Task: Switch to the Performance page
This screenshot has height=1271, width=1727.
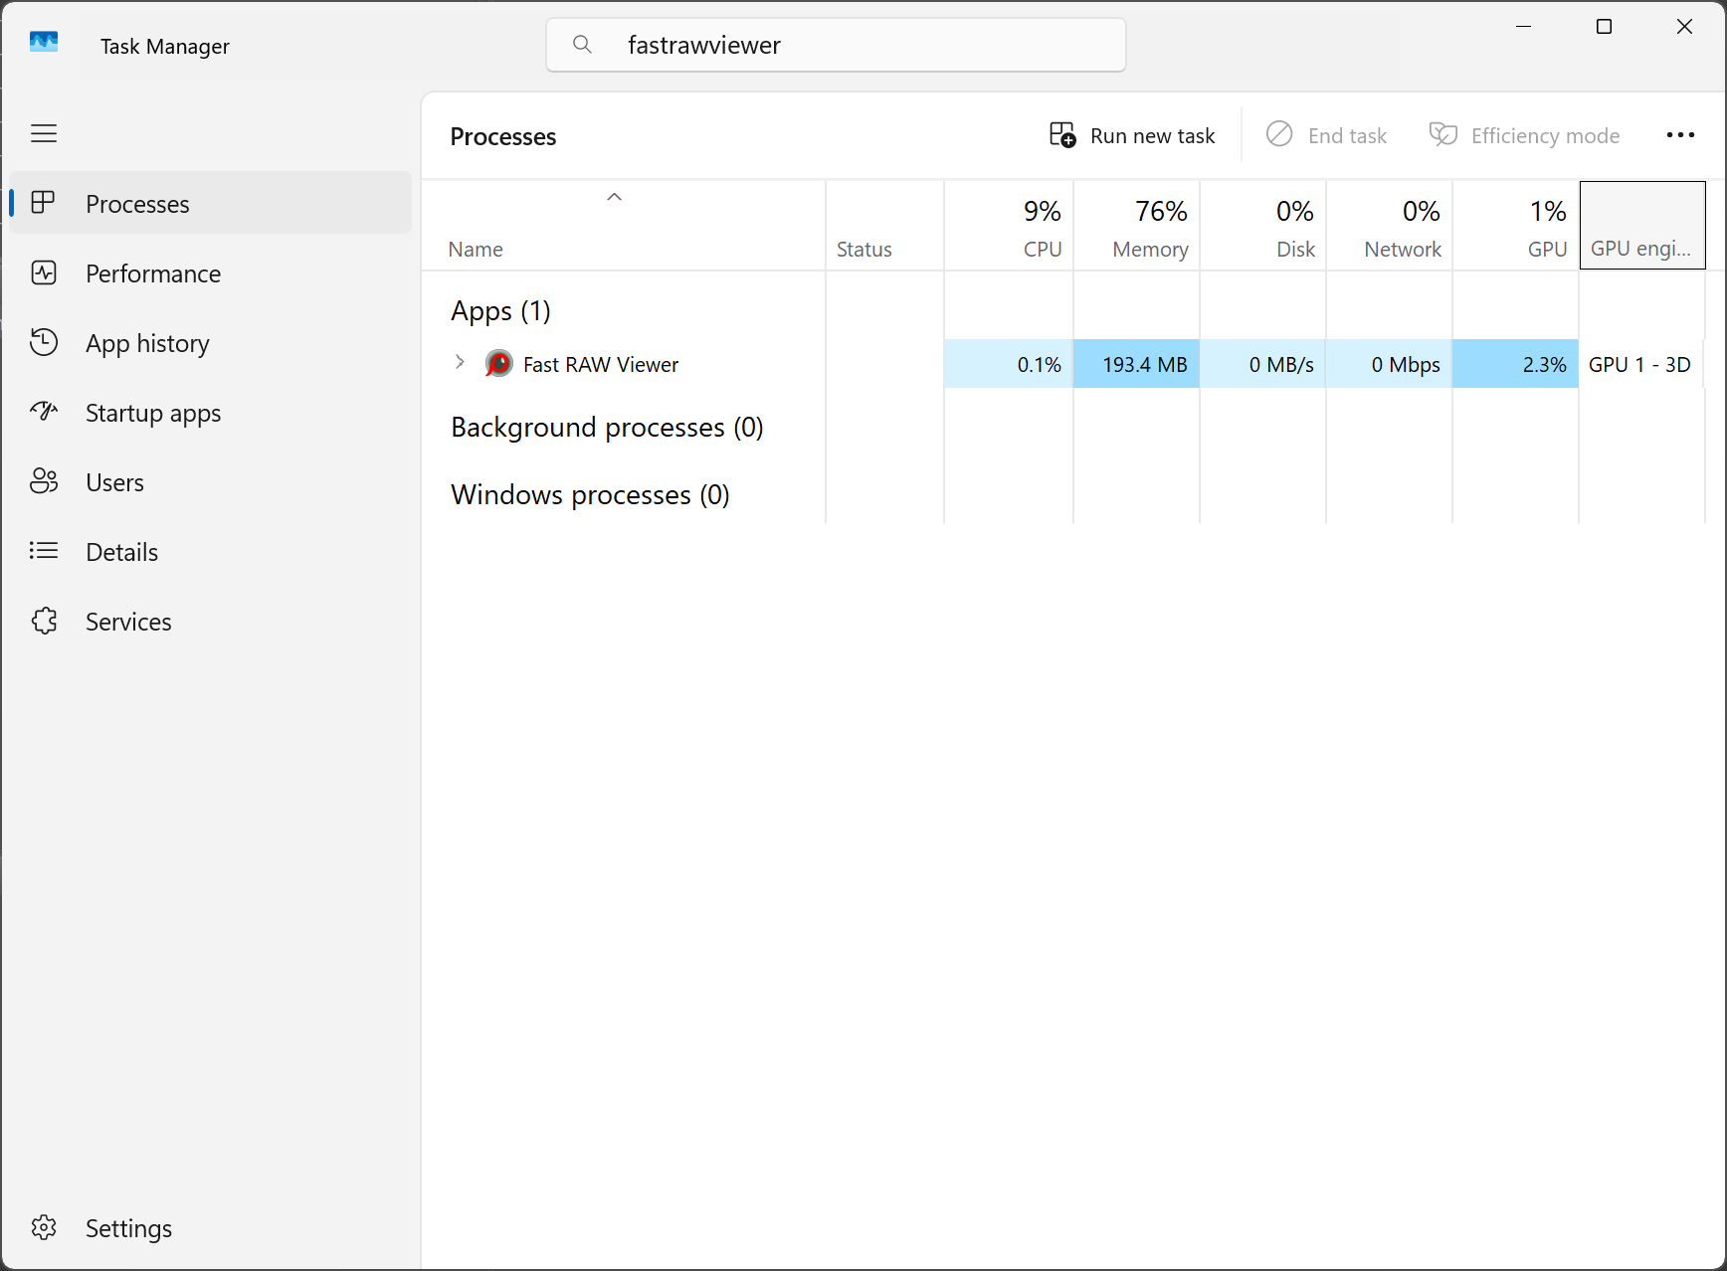Action: click(211, 272)
